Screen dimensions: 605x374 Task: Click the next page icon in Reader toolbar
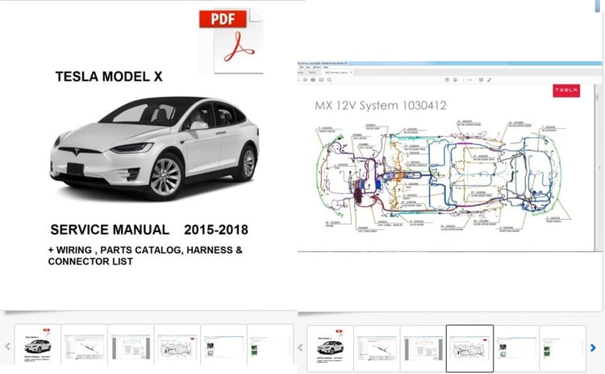(x=455, y=80)
